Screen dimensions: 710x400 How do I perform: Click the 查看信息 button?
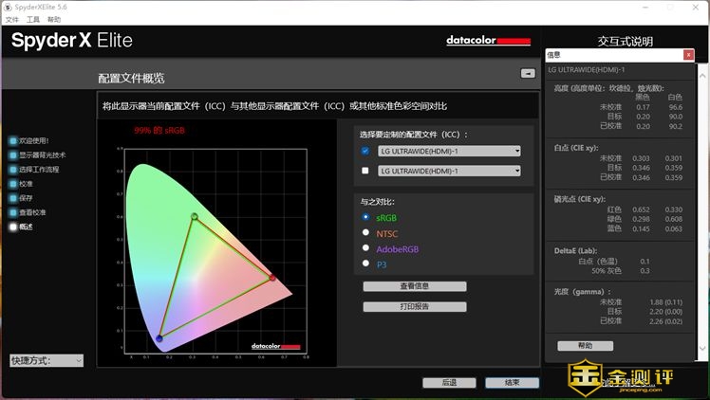coord(414,286)
